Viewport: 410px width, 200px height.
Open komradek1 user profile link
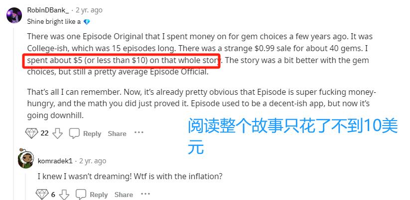[55, 161]
